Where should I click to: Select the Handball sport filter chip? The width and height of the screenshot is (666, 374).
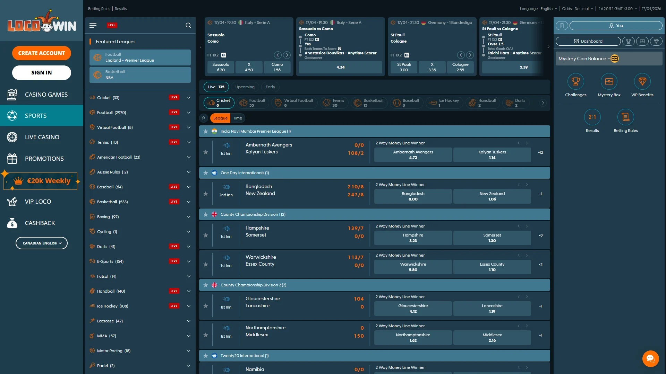point(483,103)
